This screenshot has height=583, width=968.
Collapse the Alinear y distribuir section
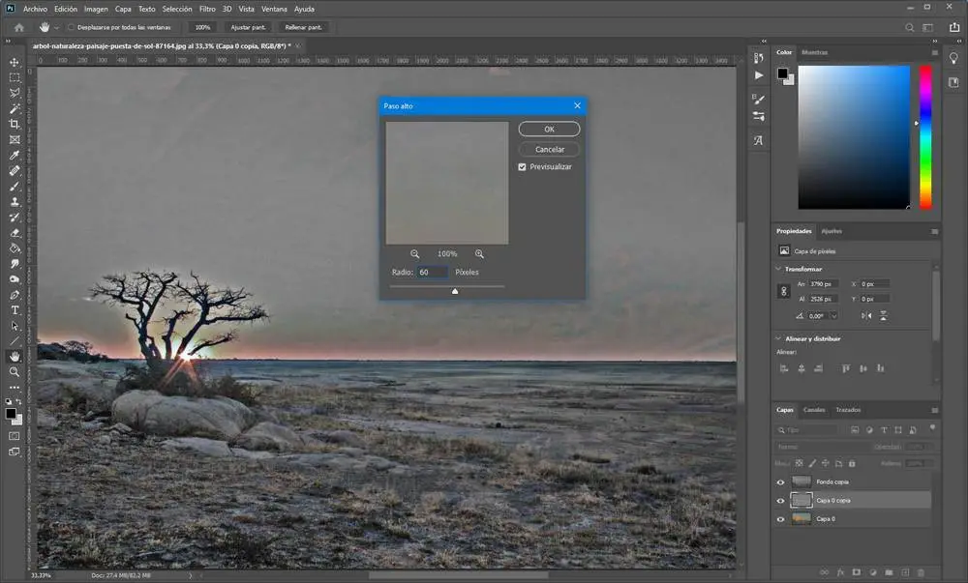pos(779,338)
